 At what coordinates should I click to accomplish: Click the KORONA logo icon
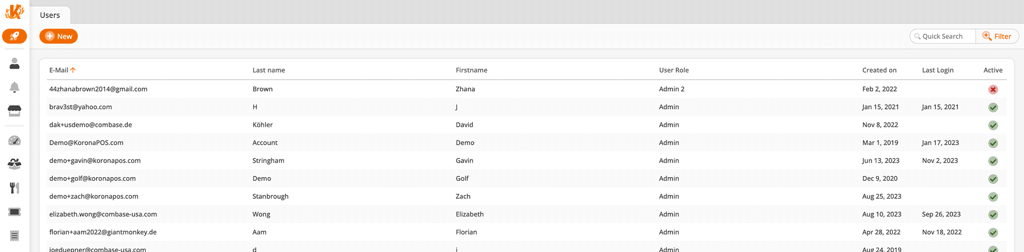(14, 11)
